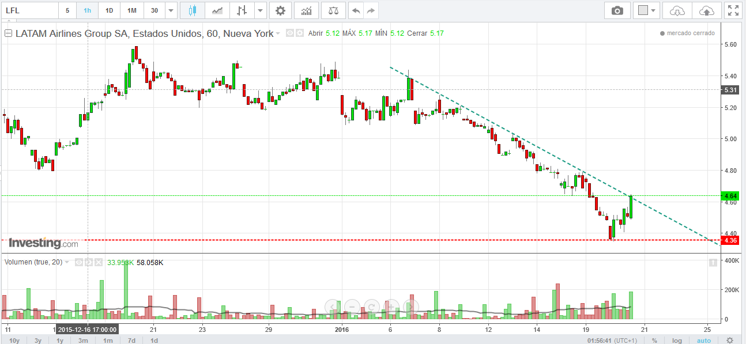Expand the time interval dropdown arrow
This screenshot has width=746, height=344.
point(170,10)
